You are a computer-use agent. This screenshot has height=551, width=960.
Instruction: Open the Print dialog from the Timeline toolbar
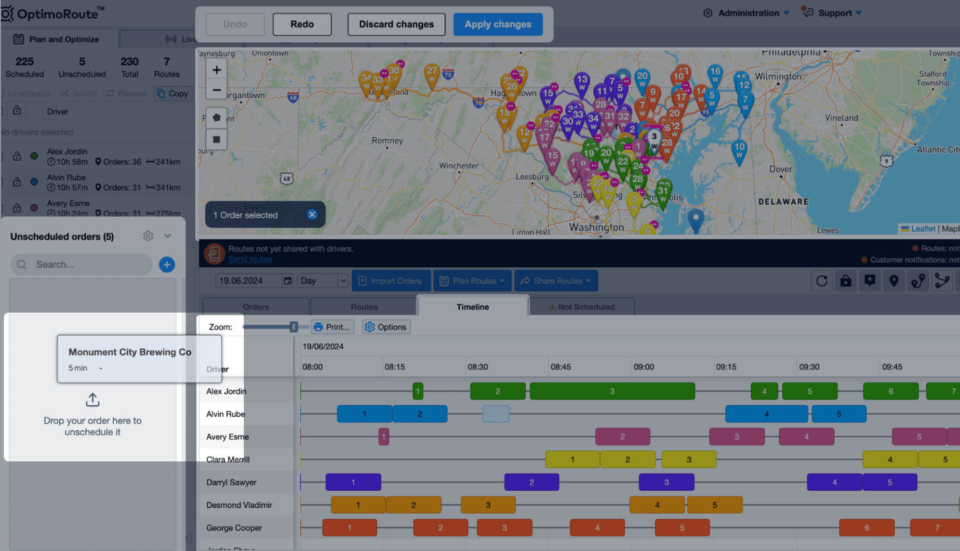[x=332, y=327]
